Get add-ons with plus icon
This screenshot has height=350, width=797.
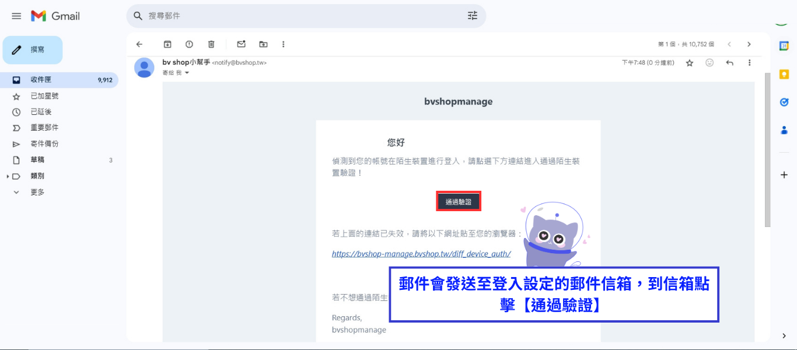click(x=784, y=175)
